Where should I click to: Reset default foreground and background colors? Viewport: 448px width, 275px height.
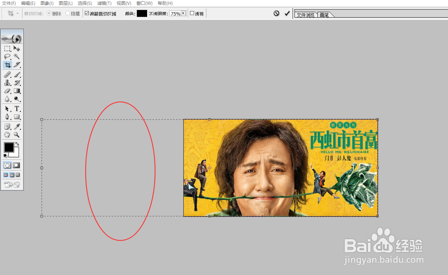(5, 156)
